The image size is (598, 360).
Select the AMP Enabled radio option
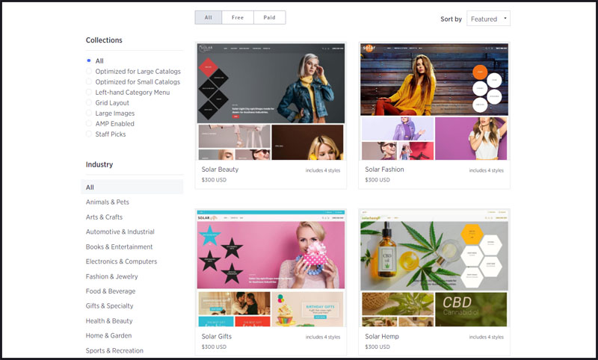pyautogui.click(x=90, y=124)
